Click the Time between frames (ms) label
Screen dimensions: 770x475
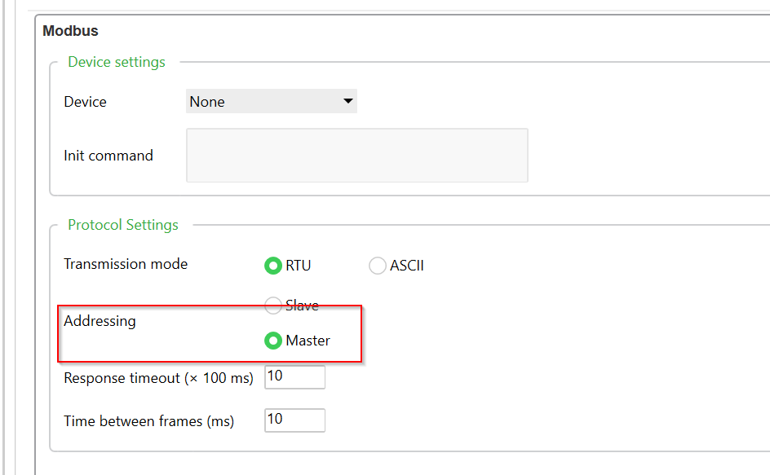pyautogui.click(x=148, y=421)
